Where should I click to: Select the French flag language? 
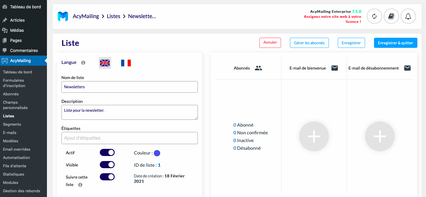(x=126, y=63)
